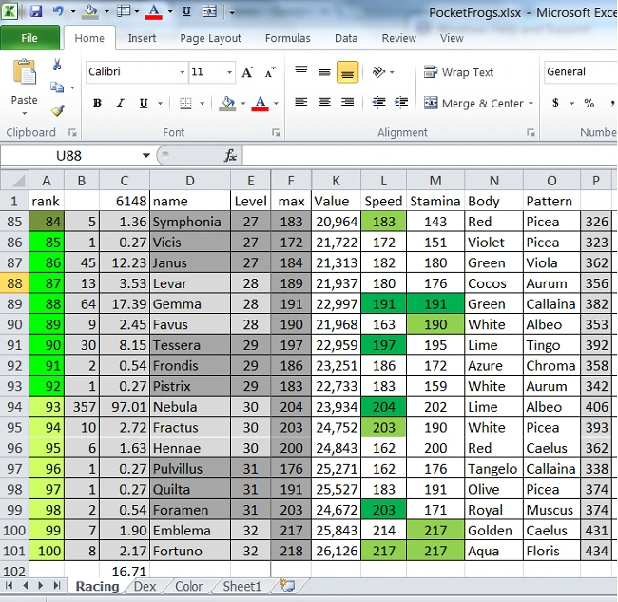Go to first sheet with tab navigation arrow
Viewport: 618px width, 602px height.
pyautogui.click(x=10, y=586)
